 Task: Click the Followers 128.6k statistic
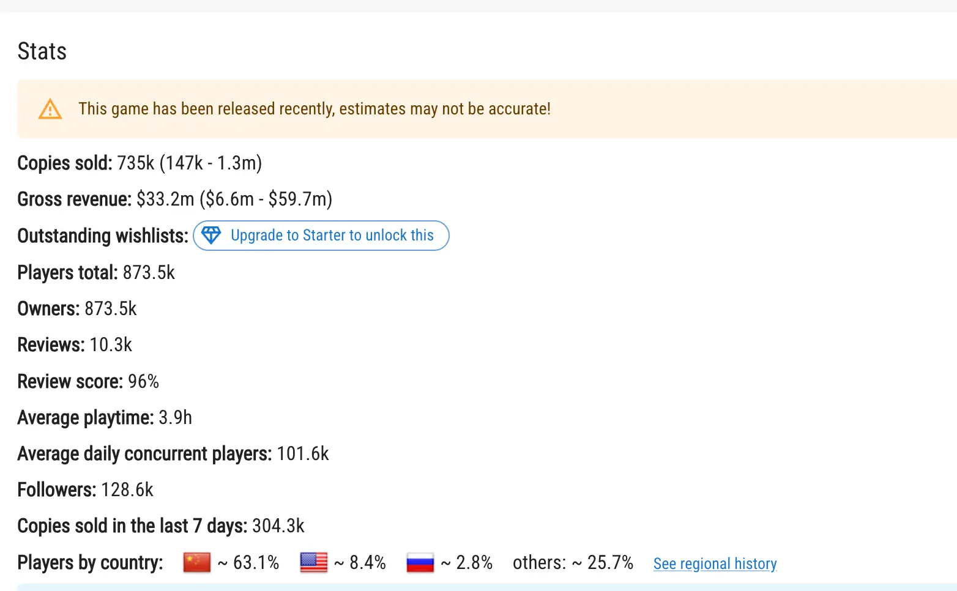pos(127,490)
